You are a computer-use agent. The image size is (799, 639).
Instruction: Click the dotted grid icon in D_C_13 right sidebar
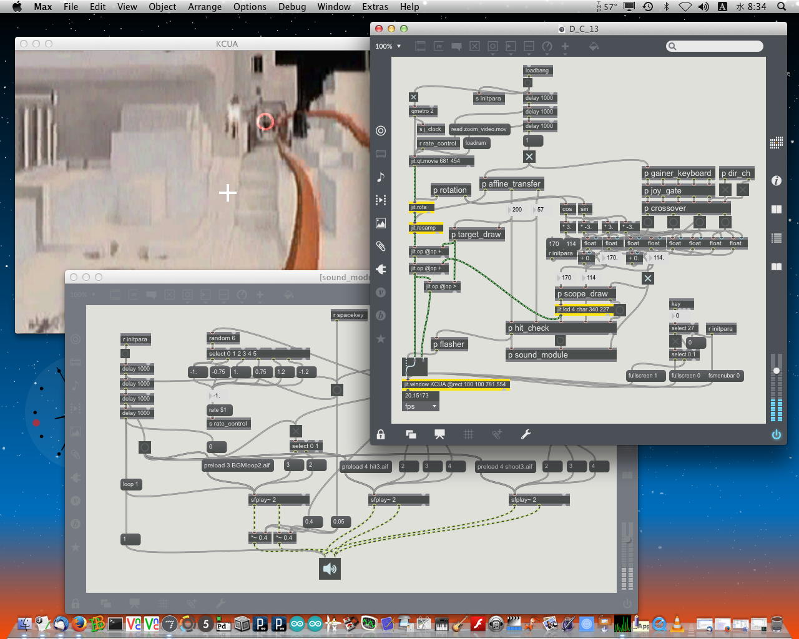[777, 142]
